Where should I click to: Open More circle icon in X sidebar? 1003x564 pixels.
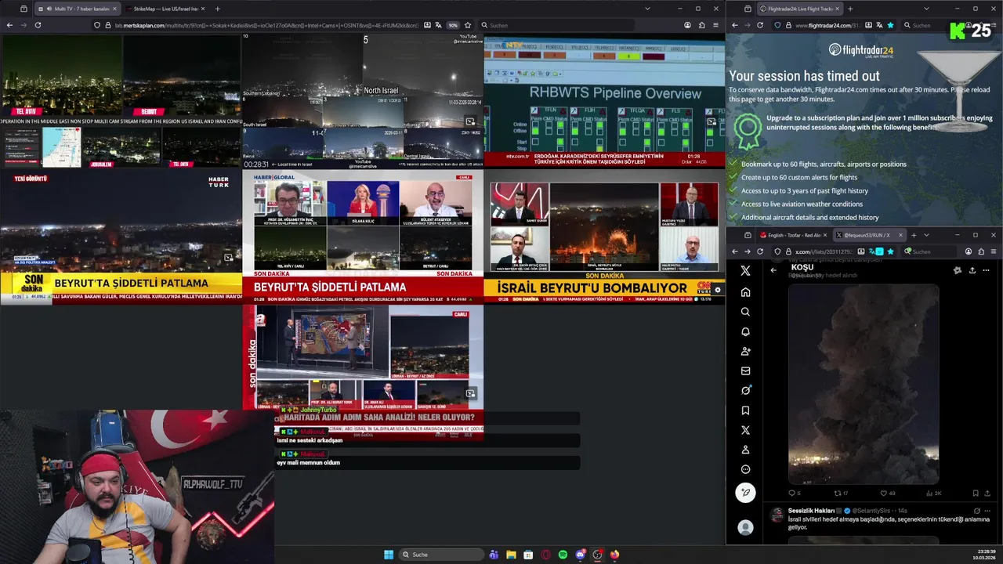pos(745,469)
